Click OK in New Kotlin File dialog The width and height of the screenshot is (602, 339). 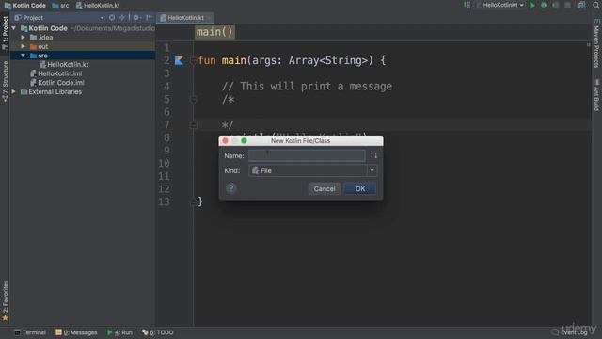(x=360, y=188)
